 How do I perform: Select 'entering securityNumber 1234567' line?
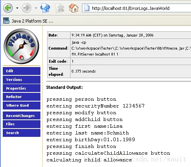95,106
